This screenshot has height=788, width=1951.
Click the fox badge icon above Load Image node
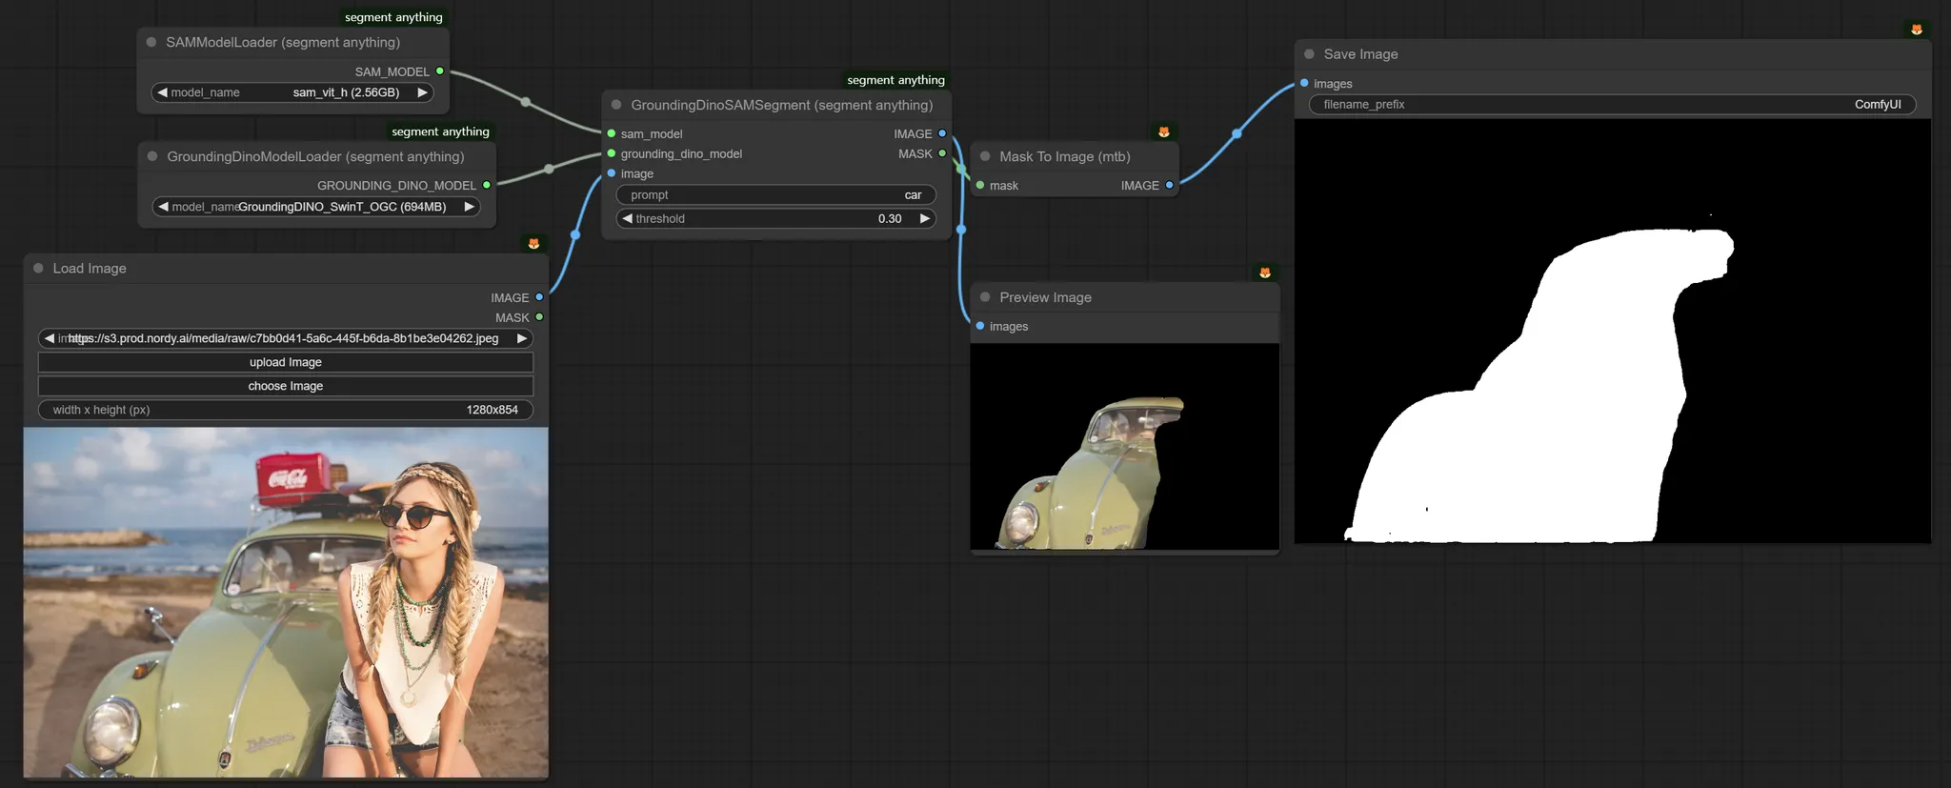pyautogui.click(x=533, y=244)
